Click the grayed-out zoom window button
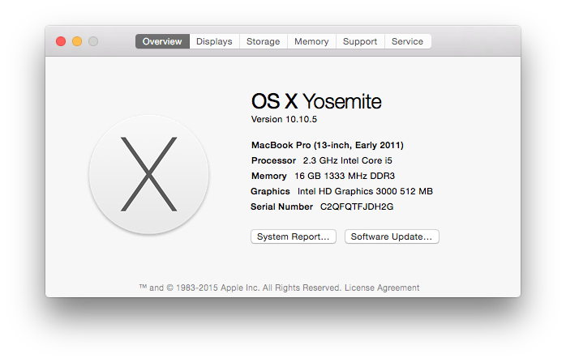The height and width of the screenshot is (362, 566). 93,41
